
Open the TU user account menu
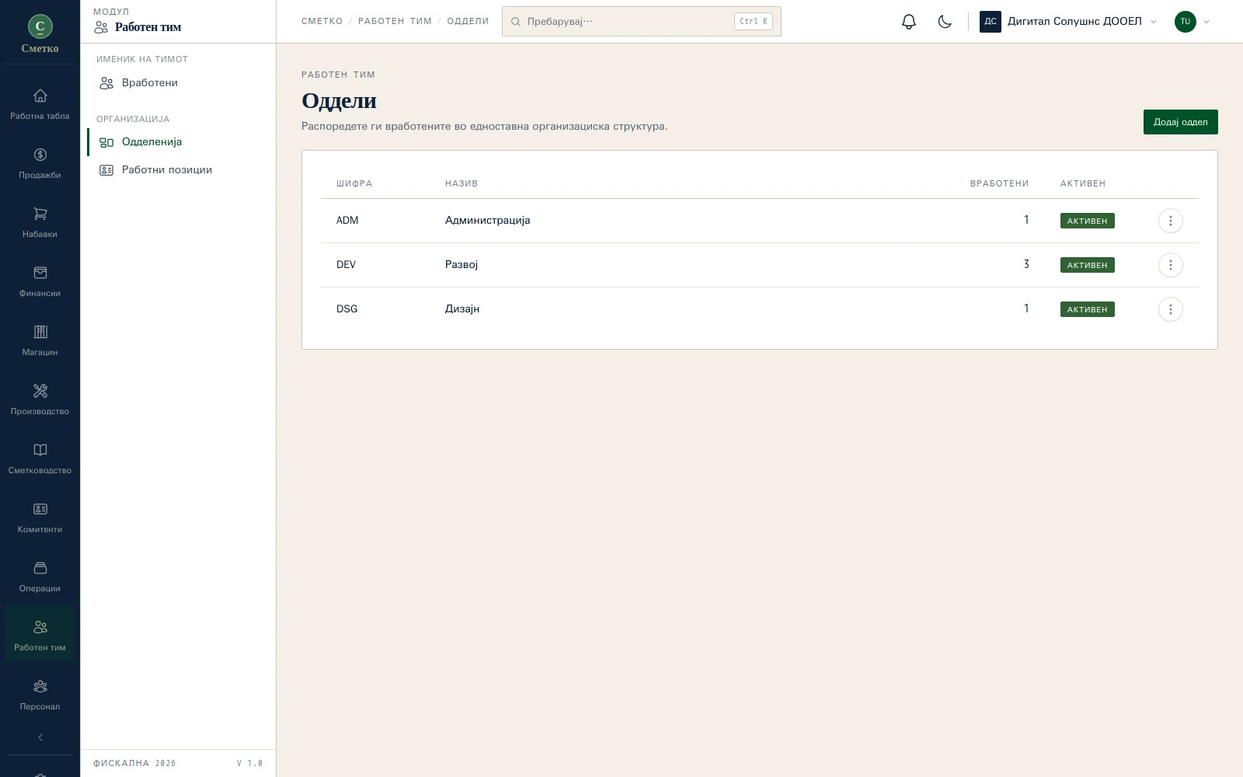point(1193,22)
